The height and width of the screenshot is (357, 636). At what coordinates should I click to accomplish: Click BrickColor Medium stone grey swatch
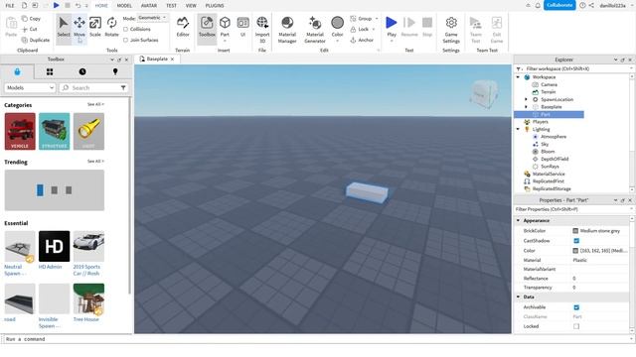tap(575, 231)
